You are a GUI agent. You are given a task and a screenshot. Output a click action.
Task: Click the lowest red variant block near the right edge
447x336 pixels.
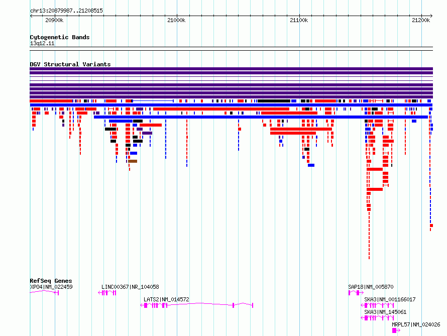[431, 226]
